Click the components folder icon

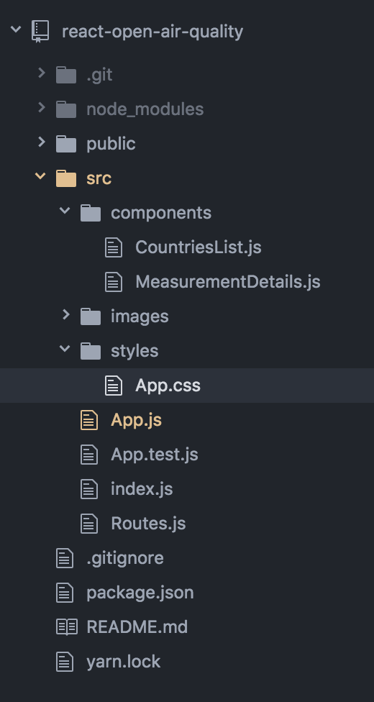91,213
